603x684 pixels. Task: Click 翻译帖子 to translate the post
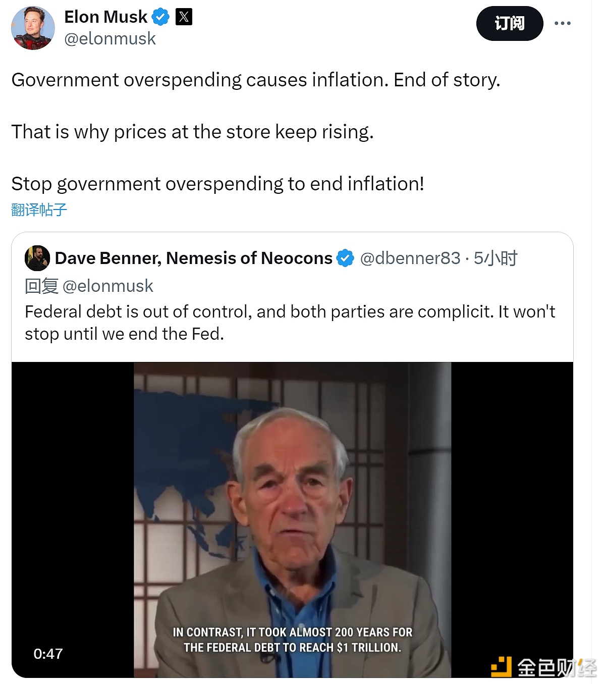point(39,209)
